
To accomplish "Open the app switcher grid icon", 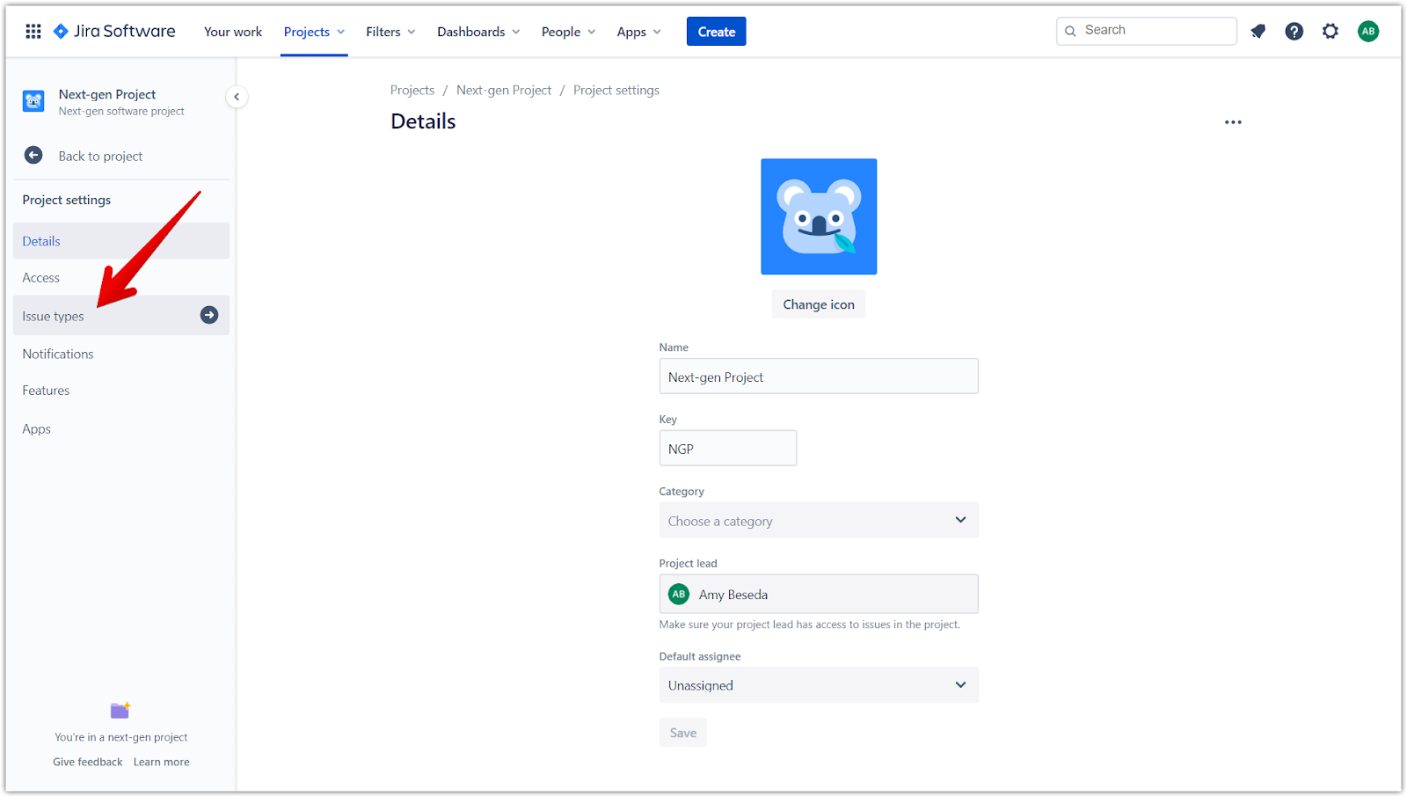I will pyautogui.click(x=33, y=32).
